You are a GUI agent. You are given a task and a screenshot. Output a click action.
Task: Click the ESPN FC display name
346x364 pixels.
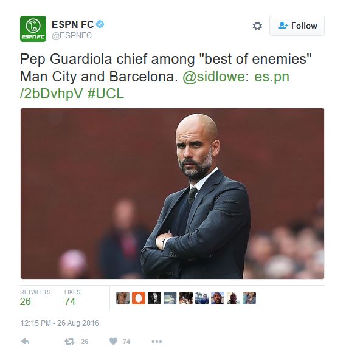(72, 24)
